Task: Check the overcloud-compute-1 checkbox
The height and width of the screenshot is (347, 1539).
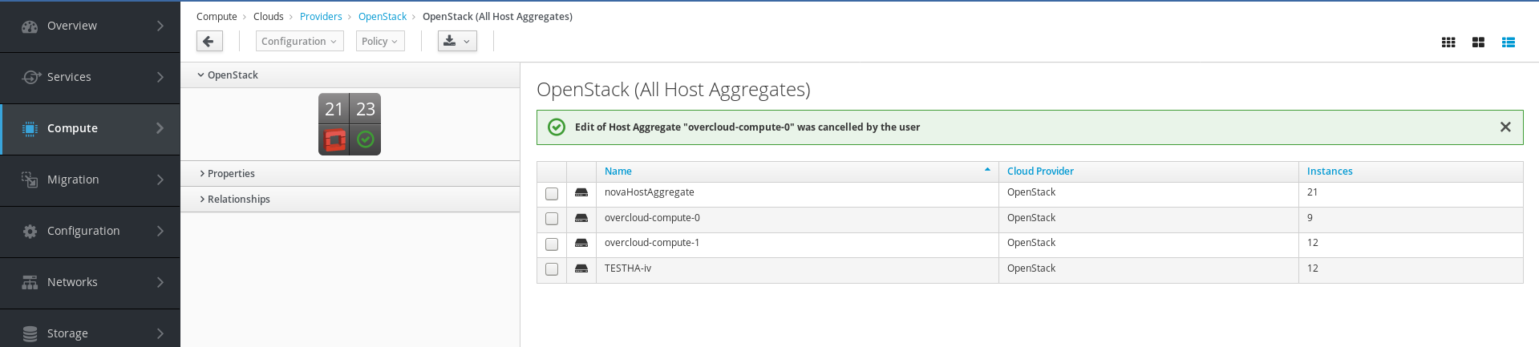Action: (x=552, y=244)
